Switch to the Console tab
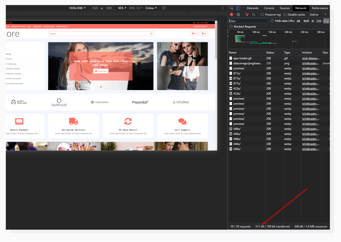 [x=269, y=8]
